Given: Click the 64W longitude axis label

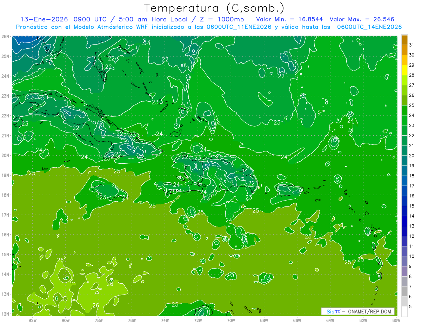Looking at the screenshot, I should 330,320.
